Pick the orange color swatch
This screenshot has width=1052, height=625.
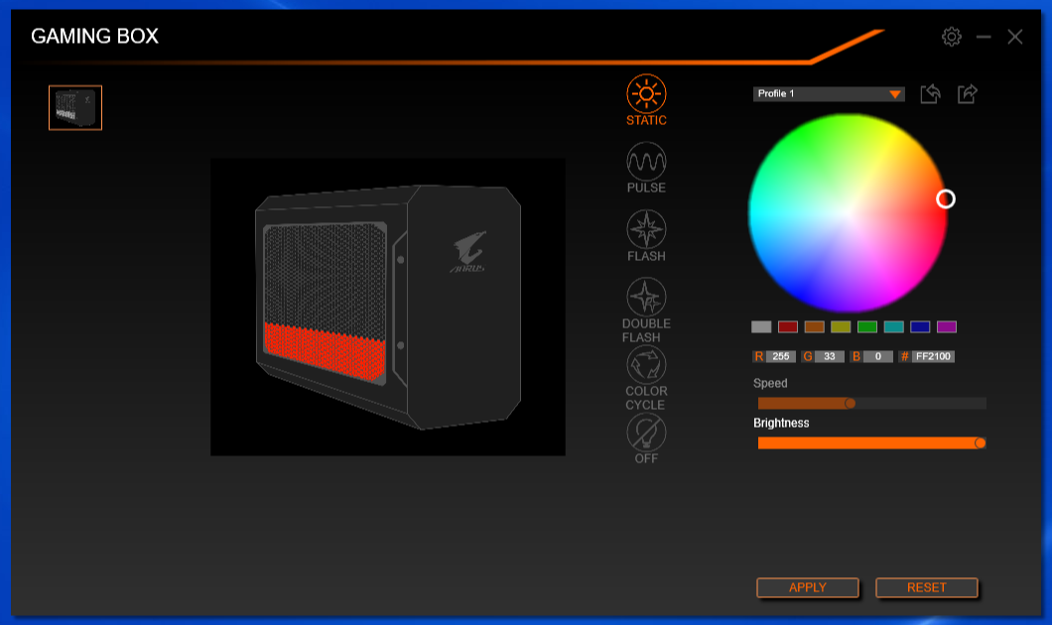pyautogui.click(x=815, y=327)
